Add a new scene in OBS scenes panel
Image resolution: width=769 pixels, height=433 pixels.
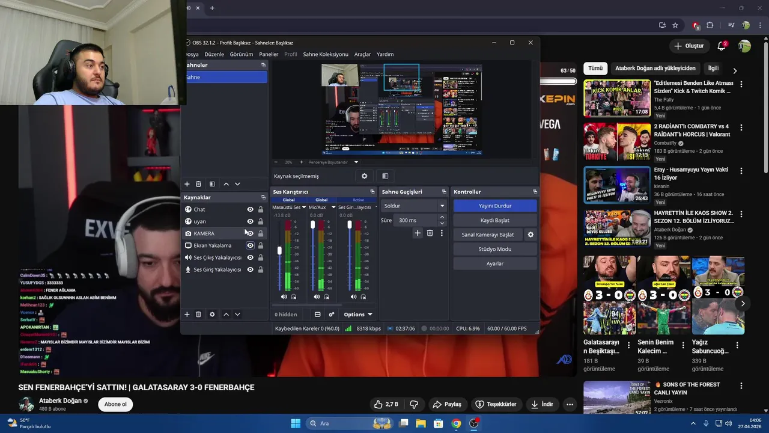[187, 184]
